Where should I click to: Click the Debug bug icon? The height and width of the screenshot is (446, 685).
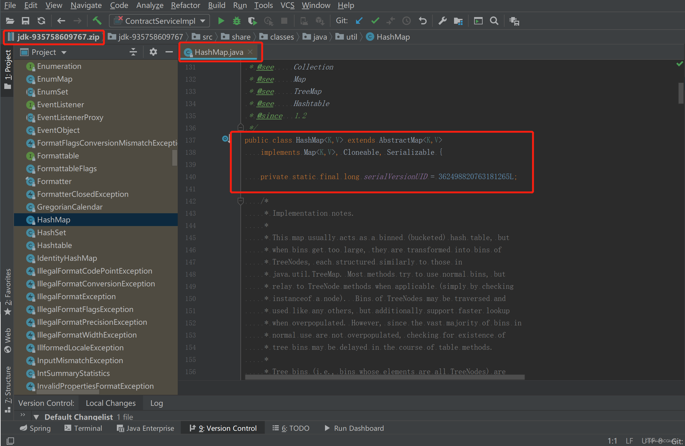237,21
